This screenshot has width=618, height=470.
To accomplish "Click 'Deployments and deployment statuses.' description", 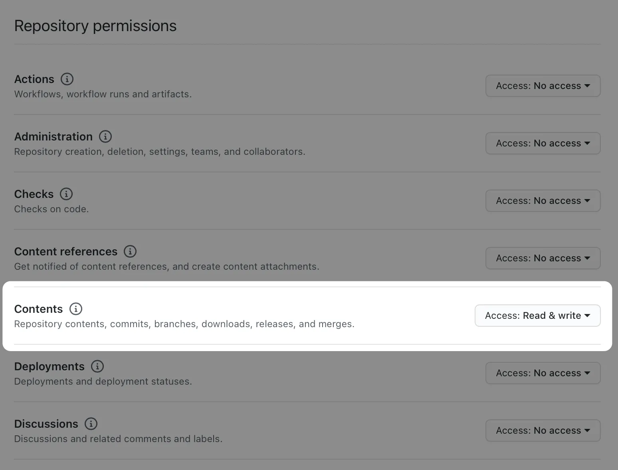I will pyautogui.click(x=103, y=381).
